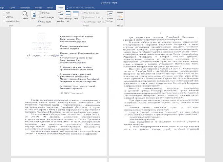
Task: Select Multiple Pages view
Action: coord(46,17)
